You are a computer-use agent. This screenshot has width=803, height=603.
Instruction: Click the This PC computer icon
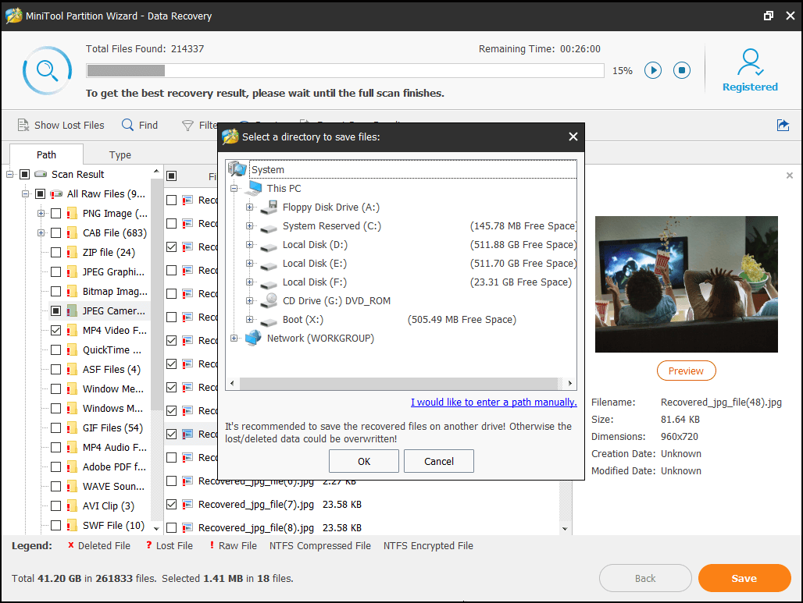(x=253, y=188)
